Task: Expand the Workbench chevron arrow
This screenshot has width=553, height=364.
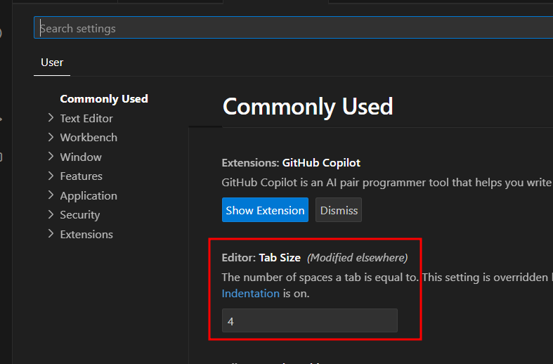Action: tap(51, 137)
